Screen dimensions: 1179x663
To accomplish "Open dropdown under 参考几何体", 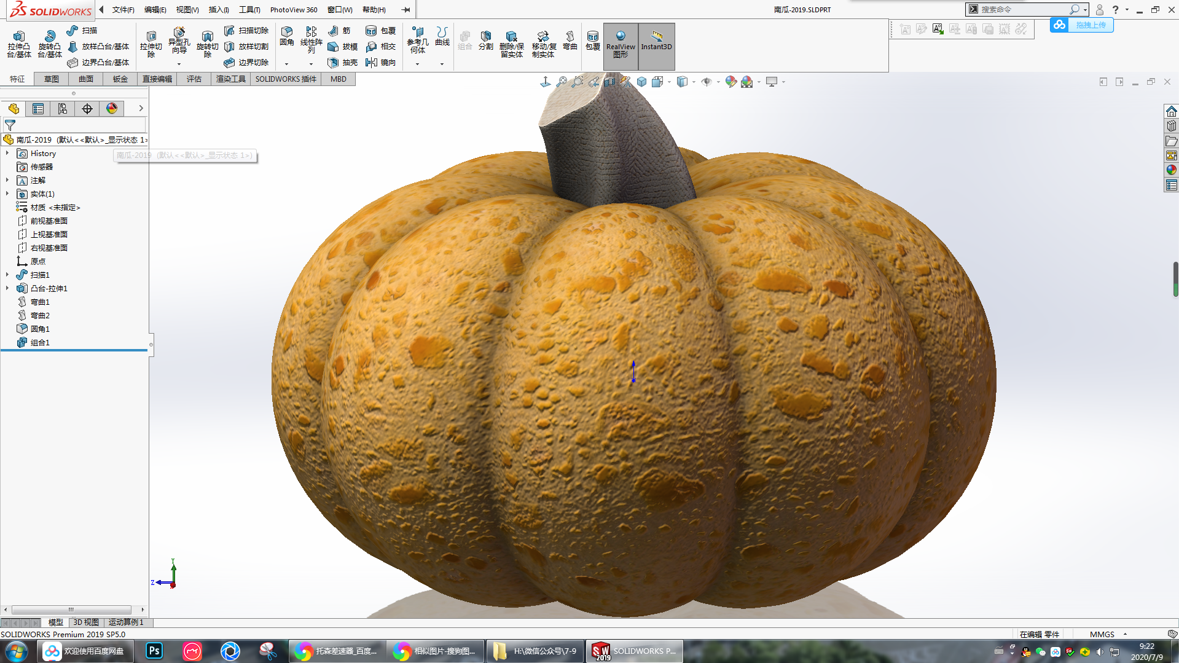I will [x=417, y=64].
